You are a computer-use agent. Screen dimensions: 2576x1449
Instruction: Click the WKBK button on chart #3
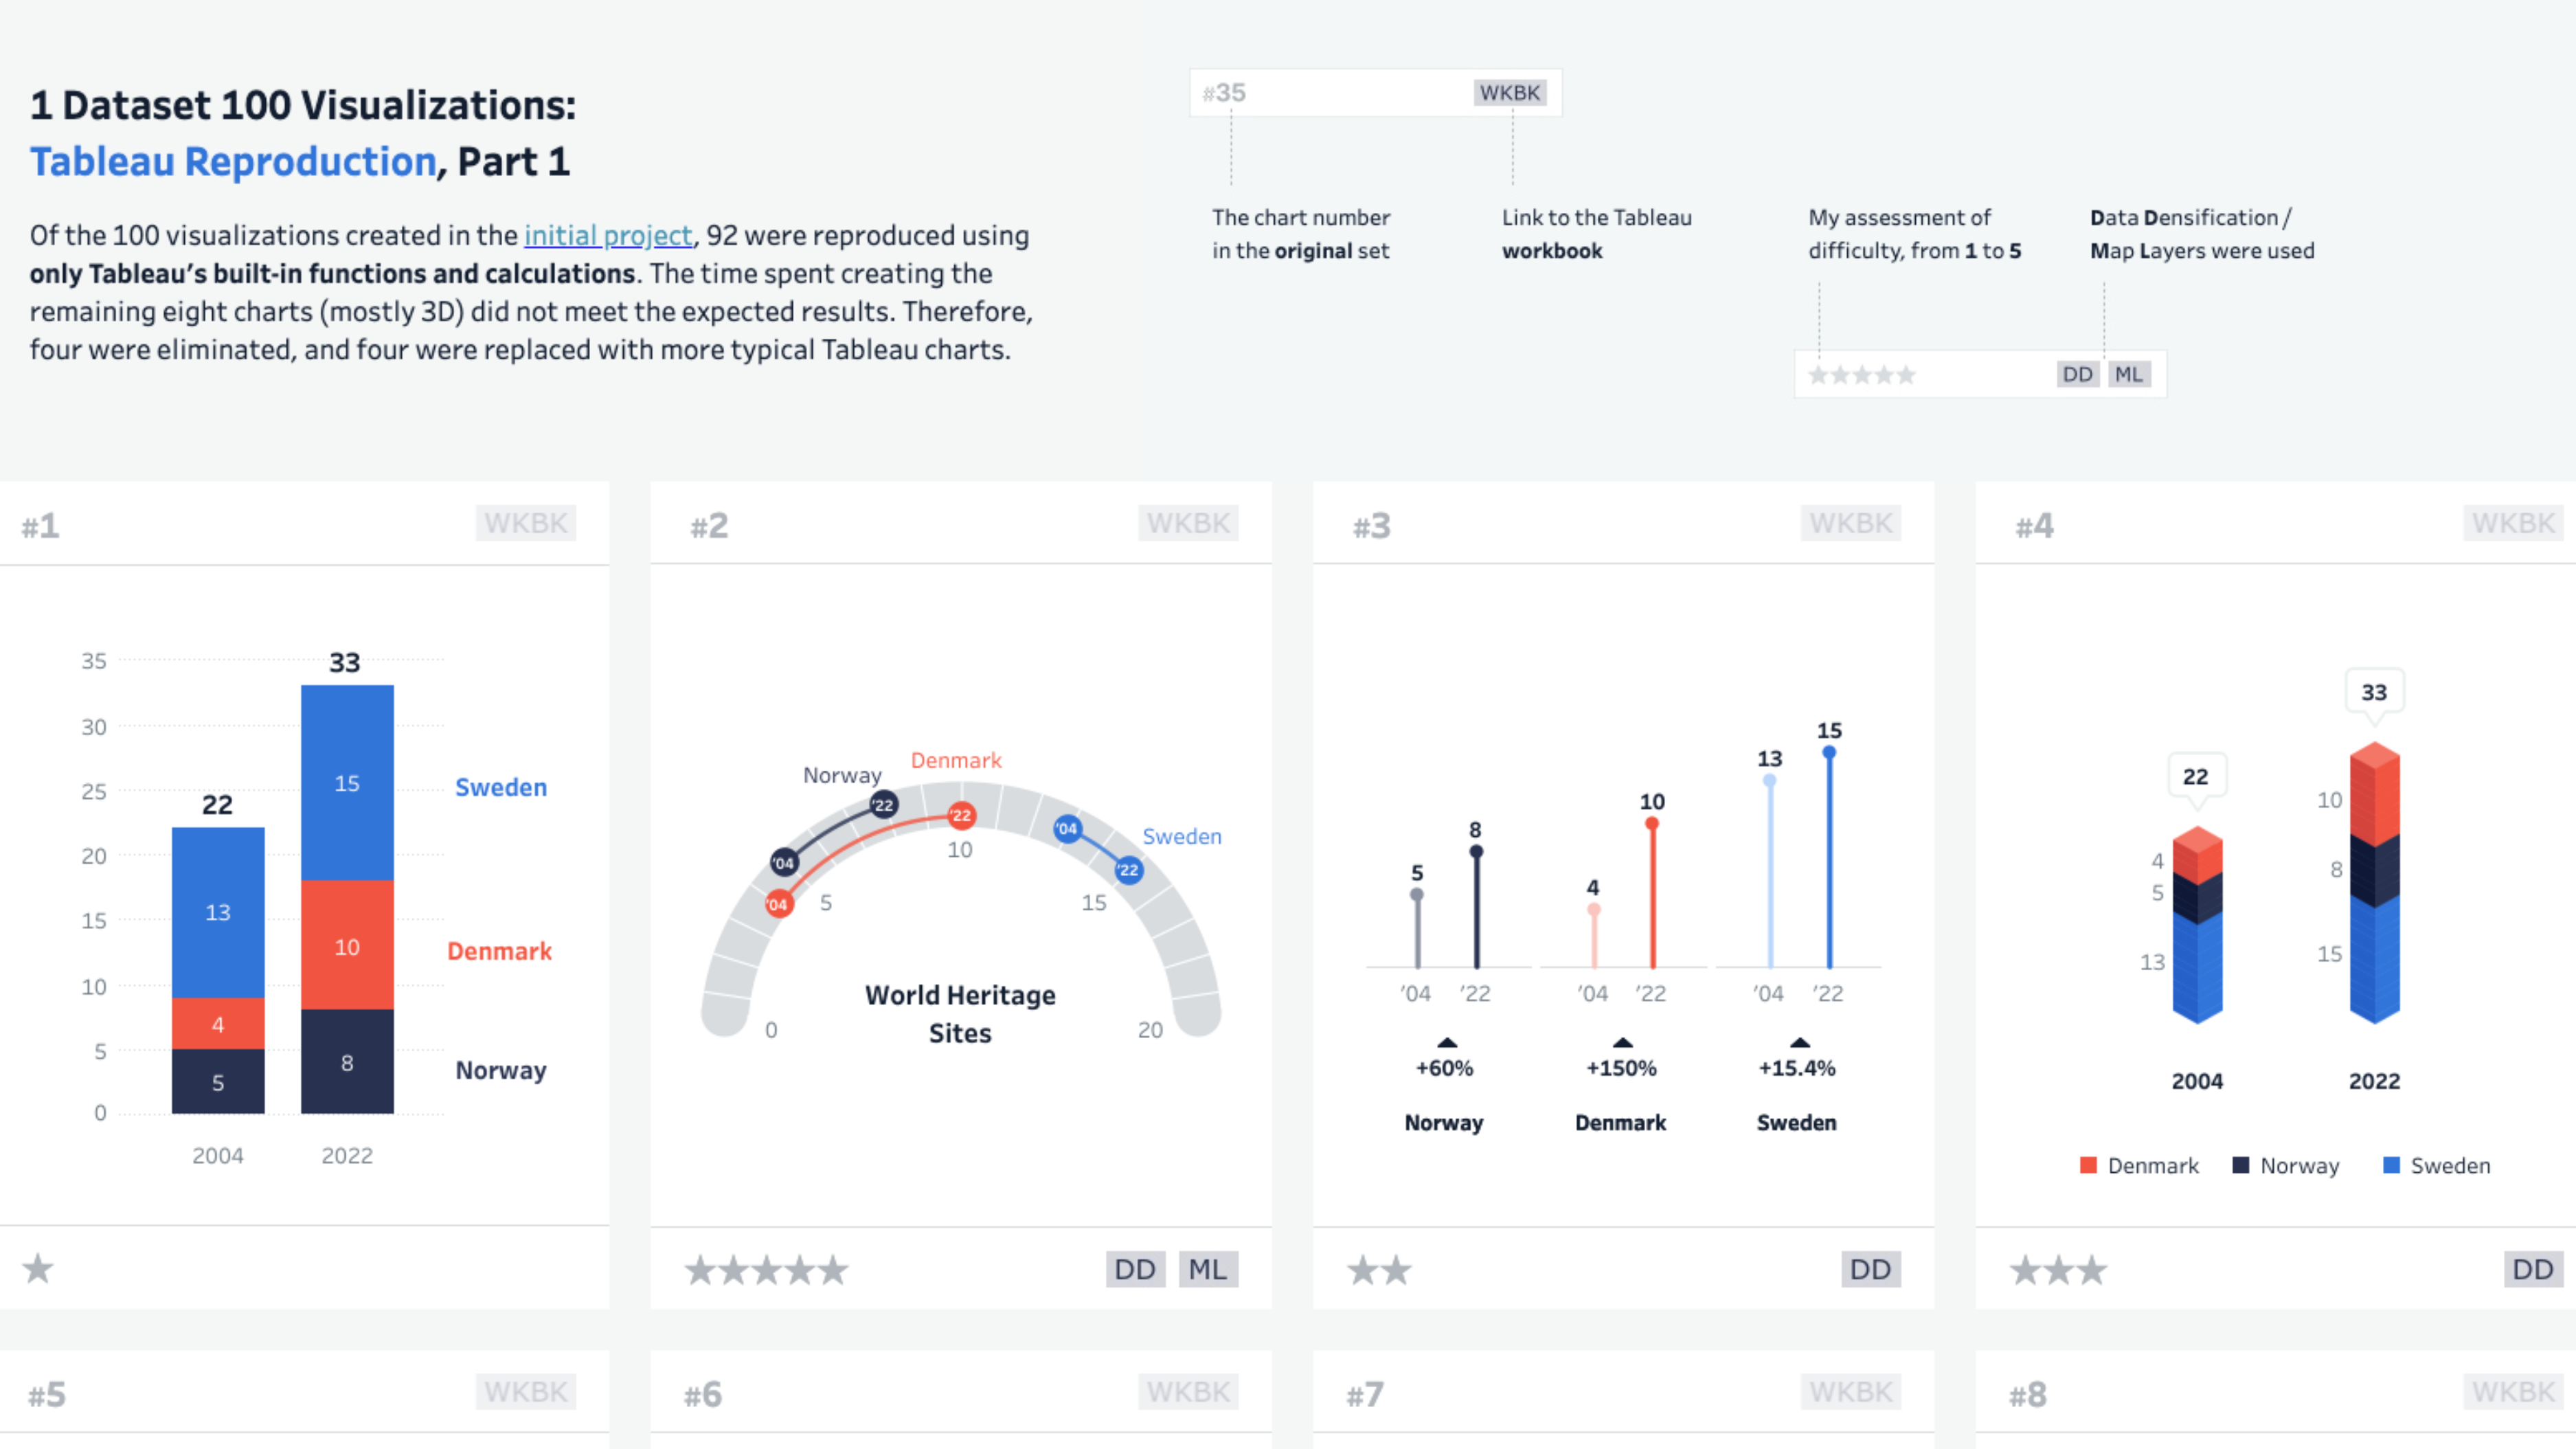(x=1850, y=523)
